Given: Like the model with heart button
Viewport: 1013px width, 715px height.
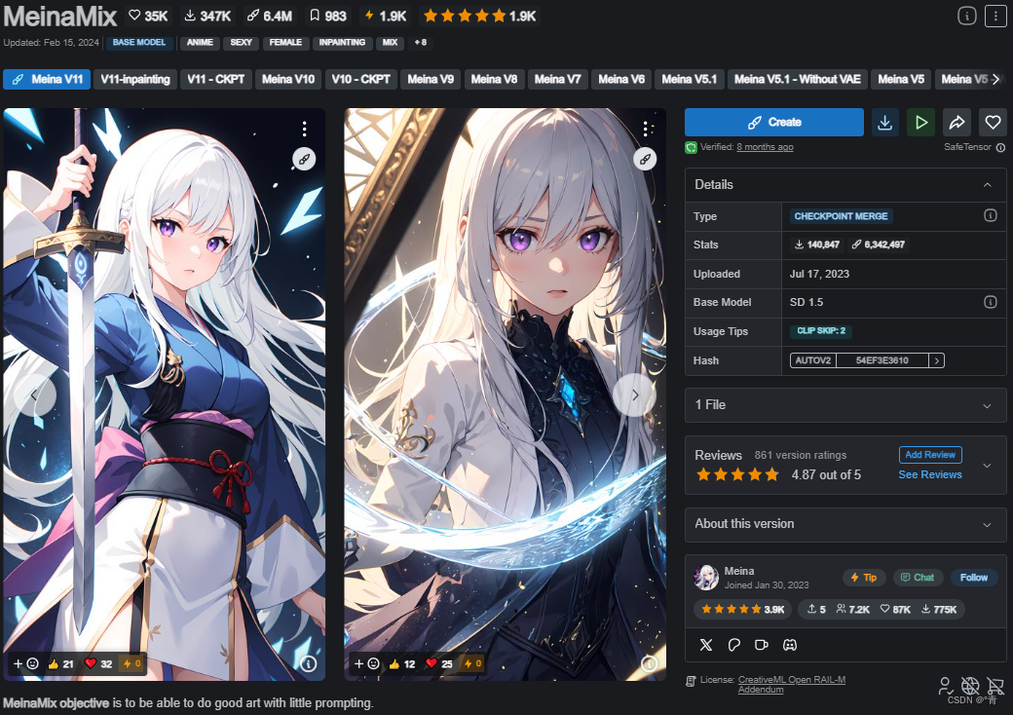Looking at the screenshot, I should coord(993,122).
